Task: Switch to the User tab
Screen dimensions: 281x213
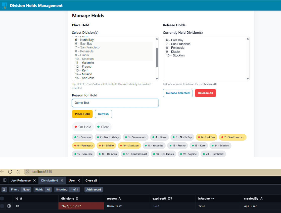Action: pos(72,181)
